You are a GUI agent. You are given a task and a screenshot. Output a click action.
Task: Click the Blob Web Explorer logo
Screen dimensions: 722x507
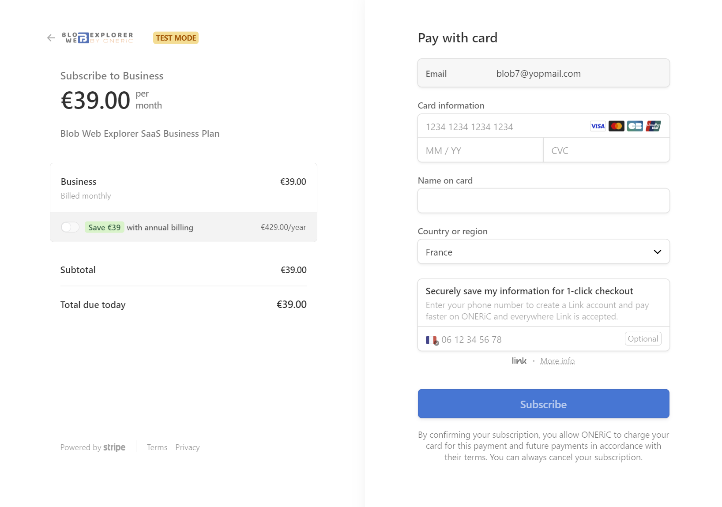click(x=98, y=38)
